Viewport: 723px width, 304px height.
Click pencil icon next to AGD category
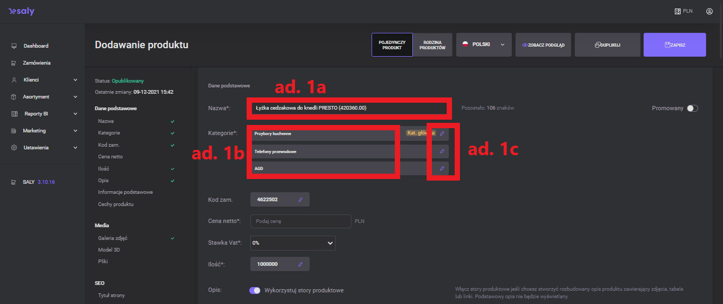click(x=442, y=168)
